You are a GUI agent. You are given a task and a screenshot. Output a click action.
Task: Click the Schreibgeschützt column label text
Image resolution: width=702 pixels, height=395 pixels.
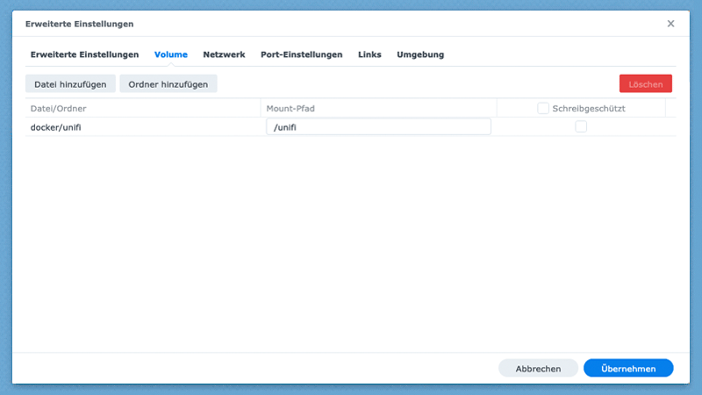[589, 108]
